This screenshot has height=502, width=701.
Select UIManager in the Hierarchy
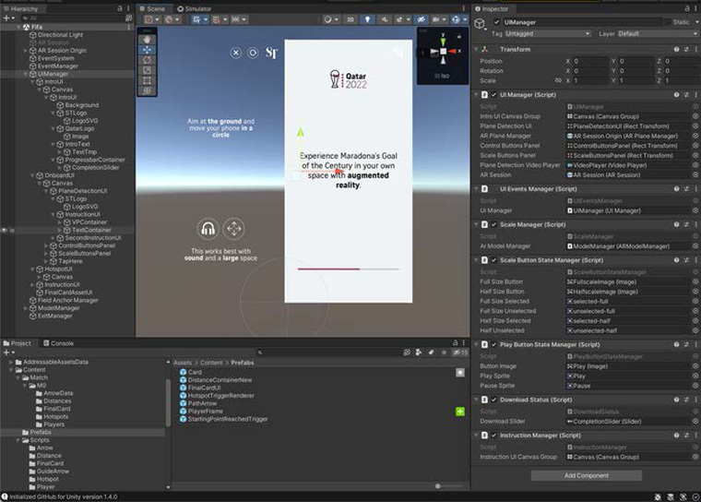click(x=53, y=74)
